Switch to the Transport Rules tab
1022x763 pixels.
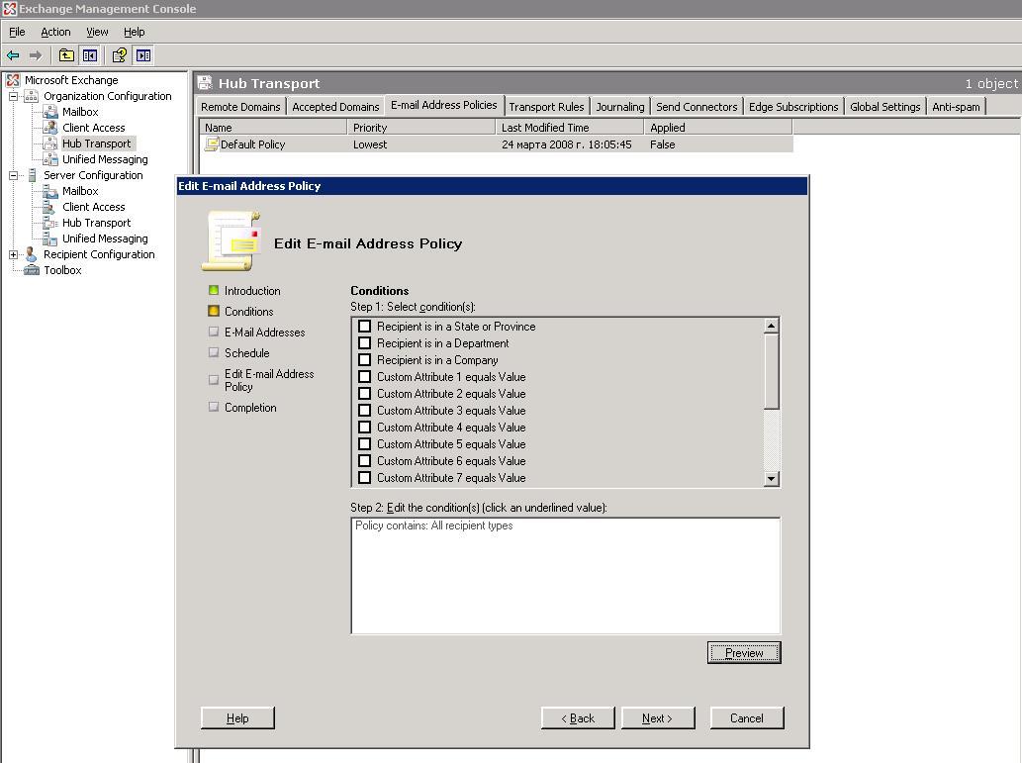click(546, 107)
